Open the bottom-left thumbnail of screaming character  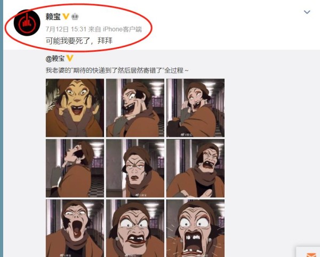click(x=75, y=228)
